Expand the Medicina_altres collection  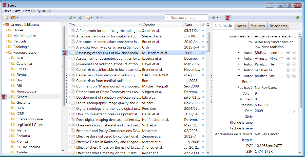pyautogui.click(x=7, y=36)
